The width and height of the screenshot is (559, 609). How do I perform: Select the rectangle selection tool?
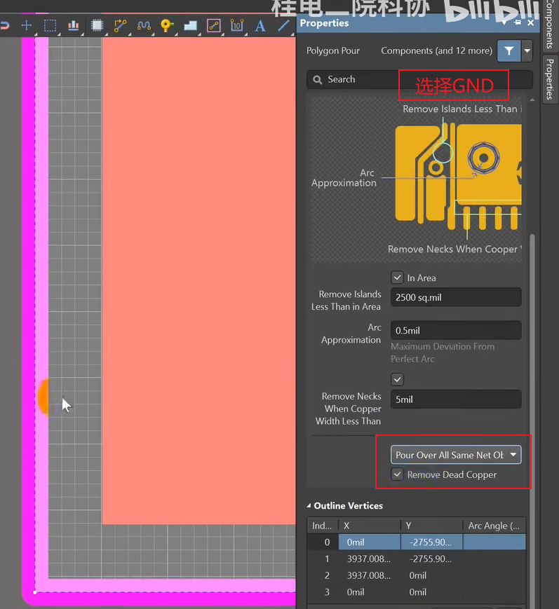pos(50,26)
